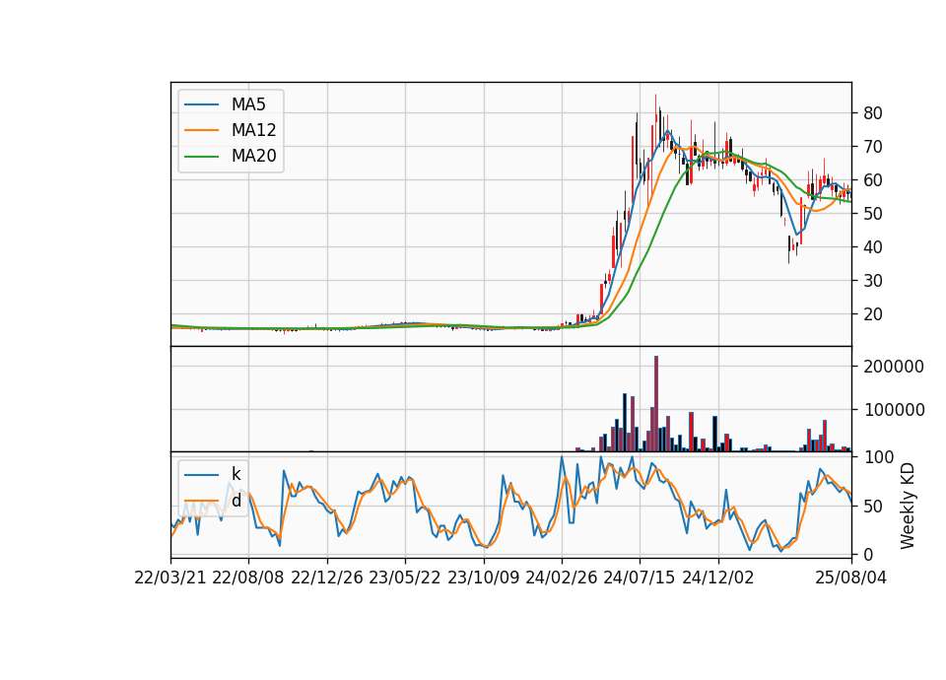Click the 24/02/26 date tick label

(562, 578)
